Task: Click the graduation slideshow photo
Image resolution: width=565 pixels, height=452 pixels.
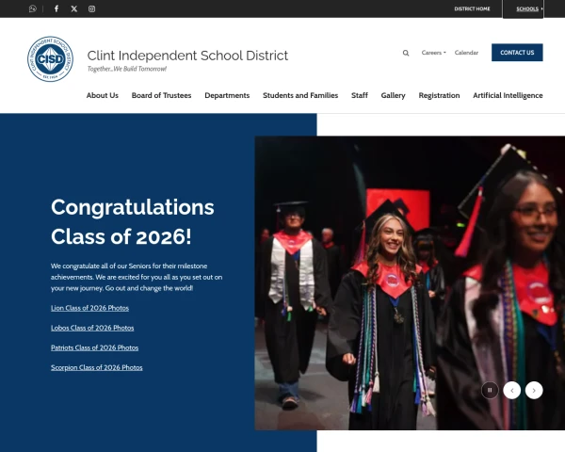Action: [410, 282]
